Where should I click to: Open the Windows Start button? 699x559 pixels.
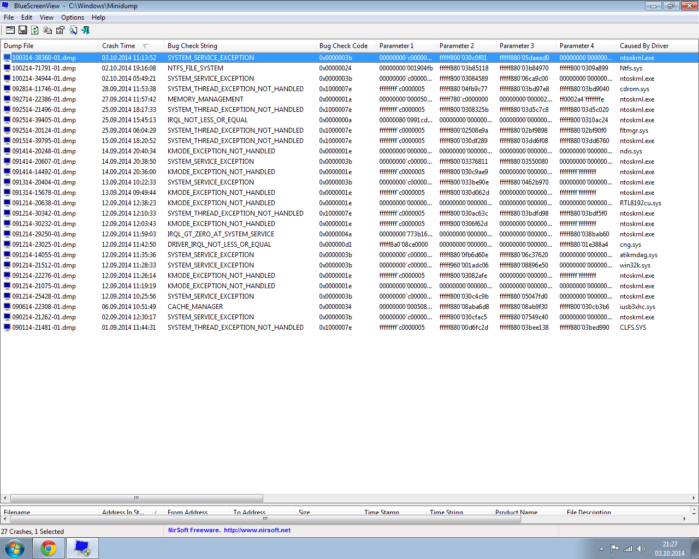15,548
